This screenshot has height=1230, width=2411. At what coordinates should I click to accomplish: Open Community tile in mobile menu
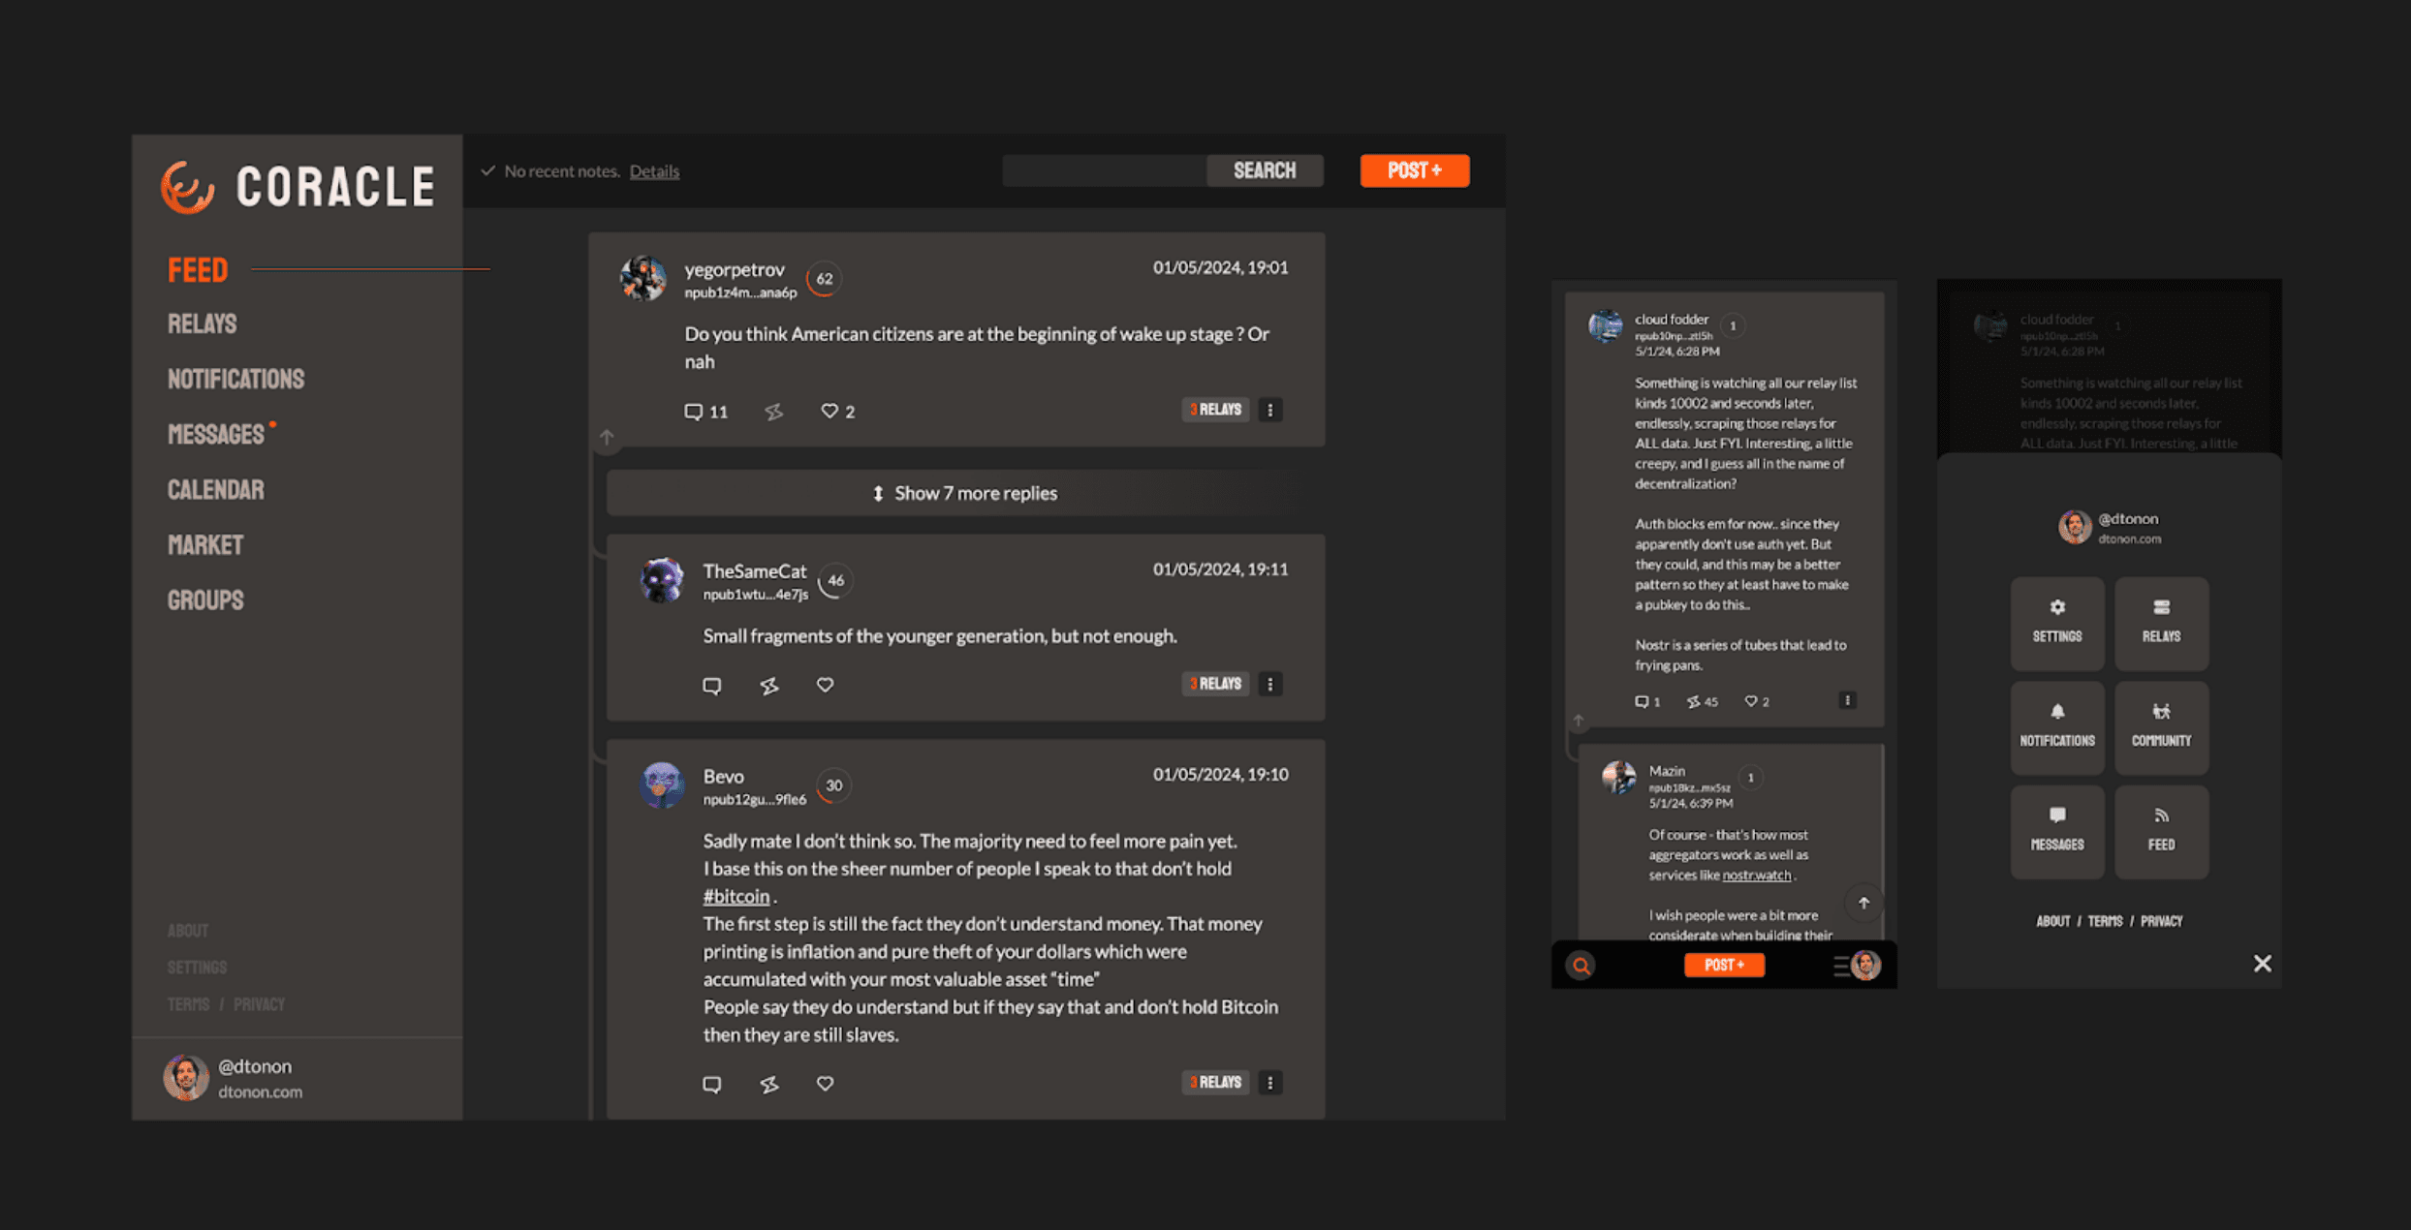(2161, 727)
